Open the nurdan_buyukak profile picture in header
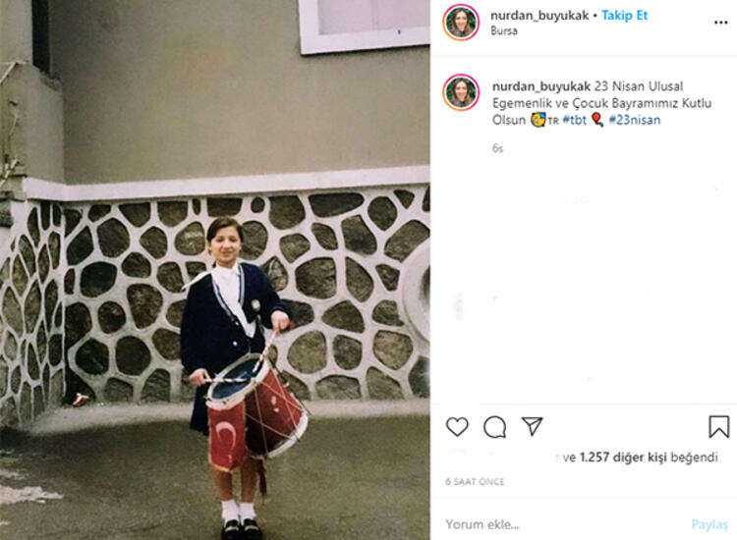This screenshot has width=737, height=540. tap(461, 22)
